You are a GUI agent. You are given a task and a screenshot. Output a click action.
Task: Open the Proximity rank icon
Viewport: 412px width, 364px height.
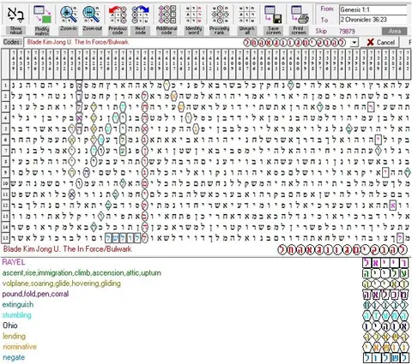220,15
